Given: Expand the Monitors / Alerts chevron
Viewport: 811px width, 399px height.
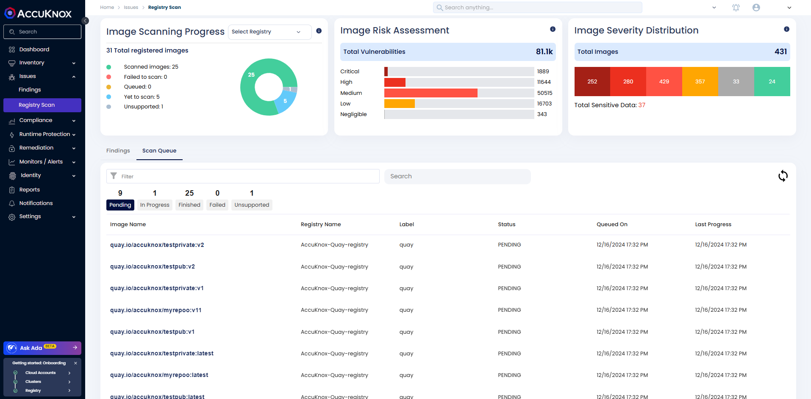Looking at the screenshot, I should coord(74,162).
